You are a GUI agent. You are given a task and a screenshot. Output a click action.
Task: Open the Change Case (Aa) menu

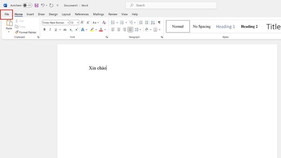pyautogui.click(x=96, y=22)
